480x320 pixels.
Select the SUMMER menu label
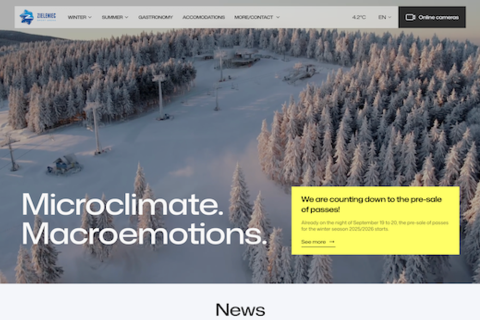pos(112,17)
